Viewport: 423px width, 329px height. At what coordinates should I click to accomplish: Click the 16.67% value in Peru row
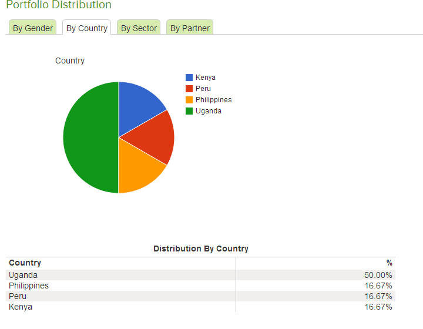378,296
